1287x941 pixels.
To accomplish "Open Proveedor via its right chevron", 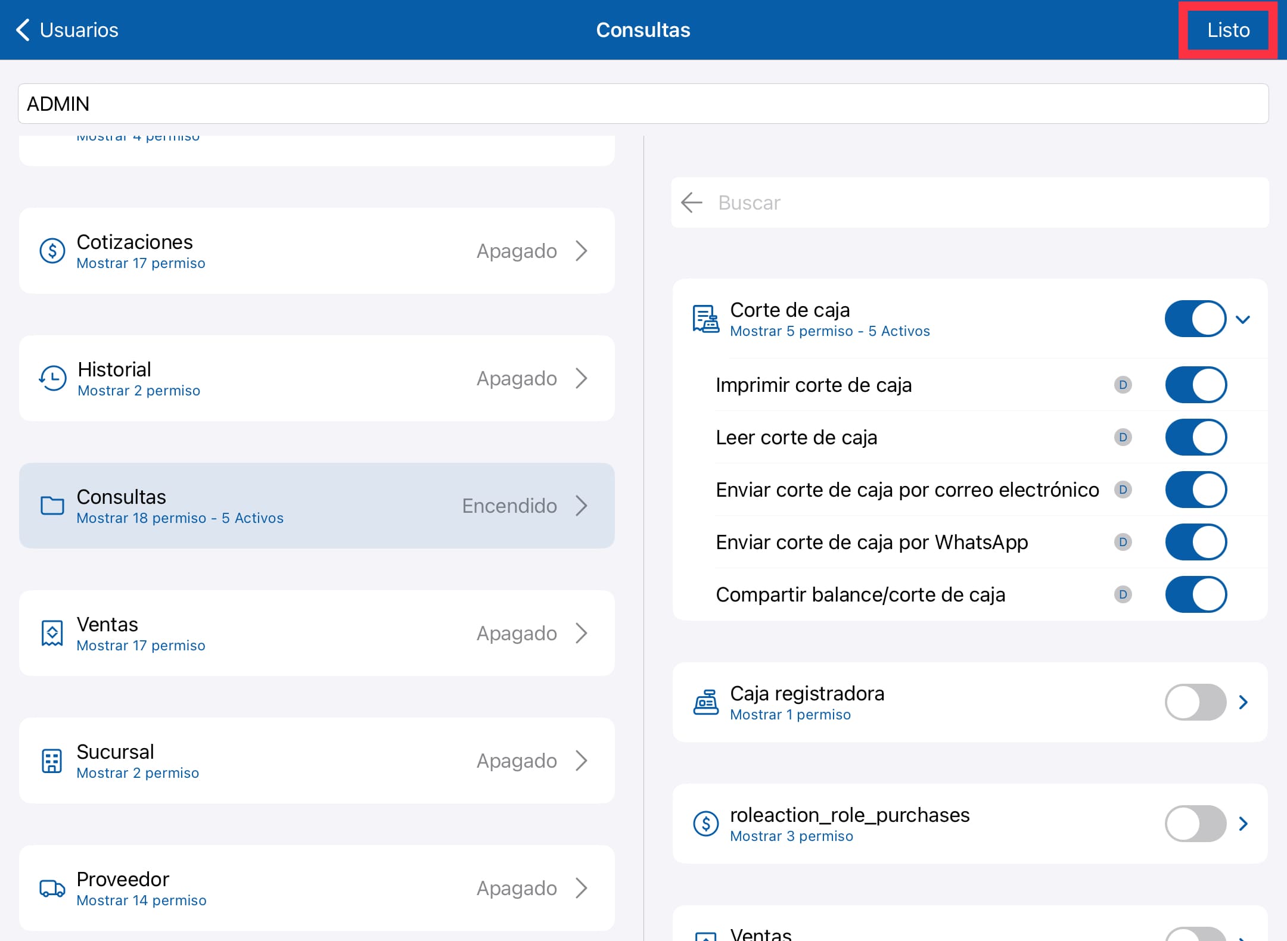I will [582, 888].
